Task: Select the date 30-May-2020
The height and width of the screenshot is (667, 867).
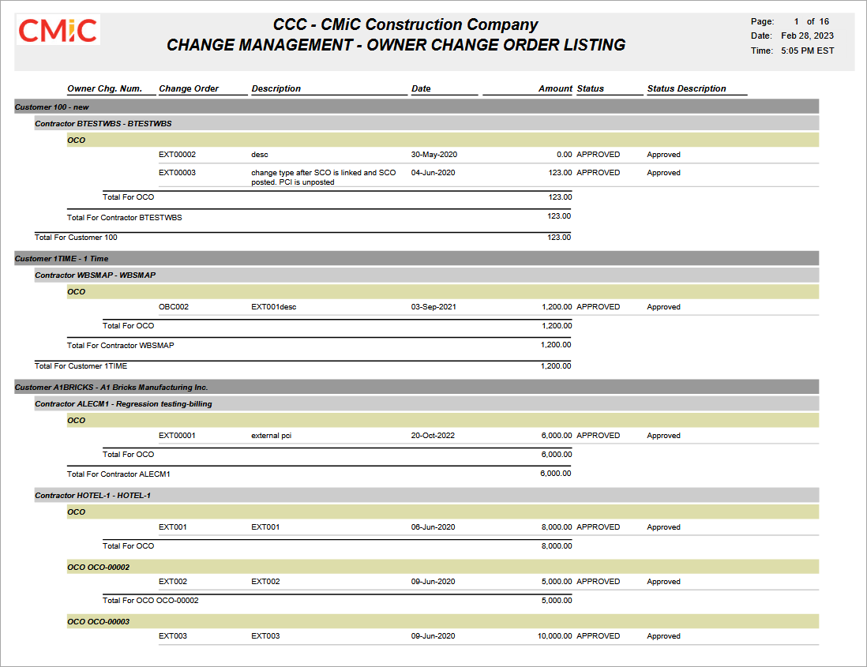Action: (434, 155)
